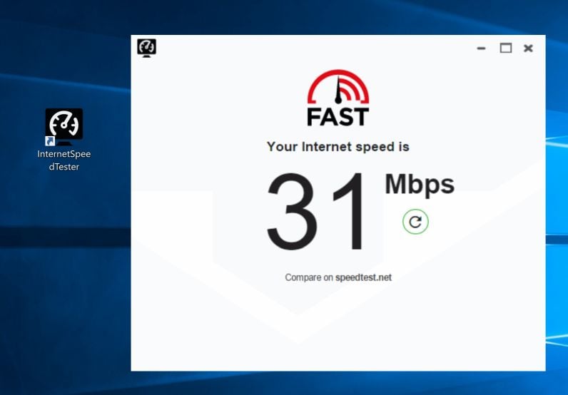This screenshot has height=395, width=568.
Task: Click the blank area below the speedtest.net link
Action: click(338, 326)
